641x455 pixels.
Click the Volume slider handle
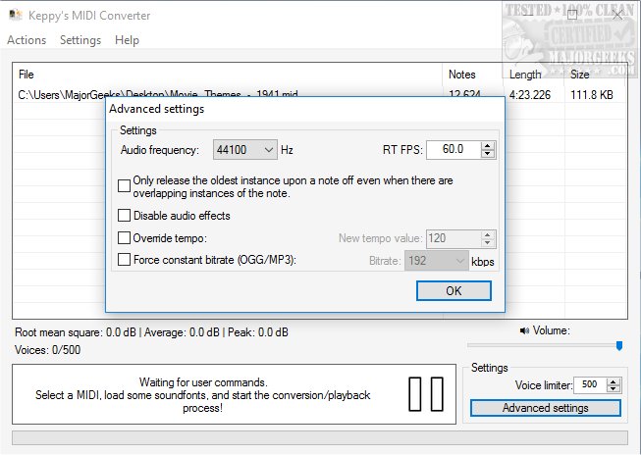619,346
